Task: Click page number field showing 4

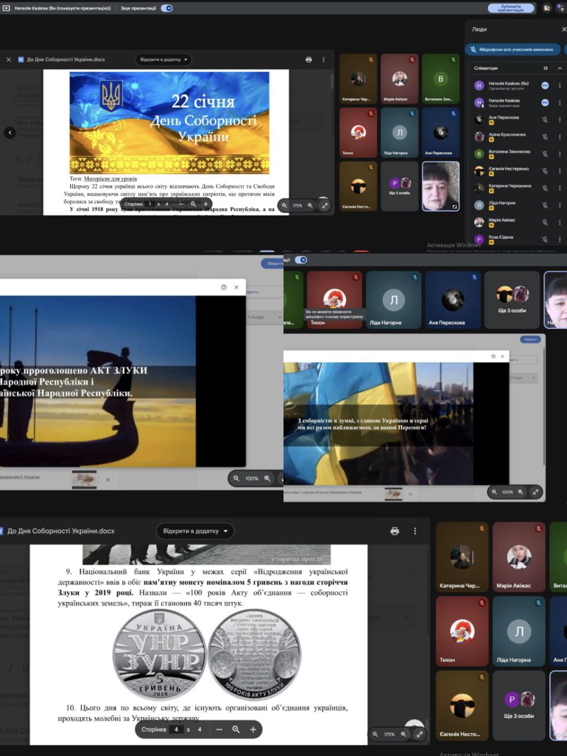Action: [176, 729]
